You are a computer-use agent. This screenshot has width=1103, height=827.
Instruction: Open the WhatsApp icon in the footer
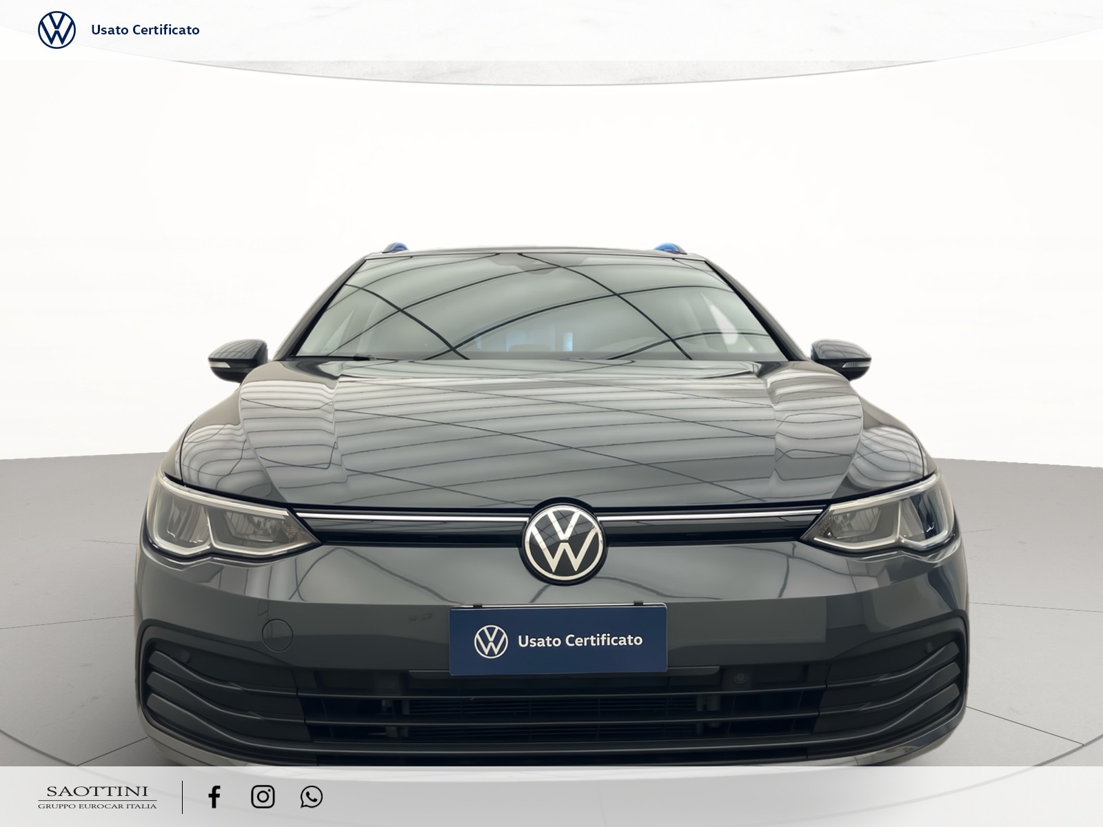click(x=312, y=797)
